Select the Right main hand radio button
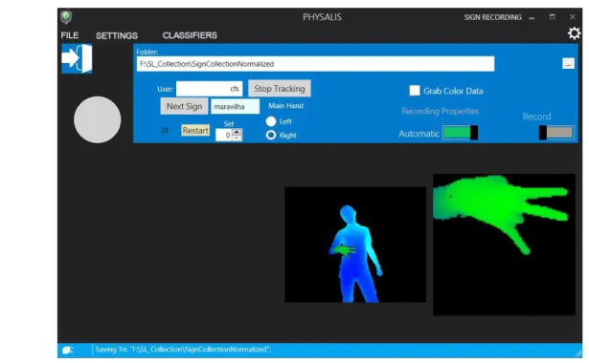 (271, 135)
